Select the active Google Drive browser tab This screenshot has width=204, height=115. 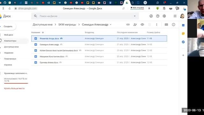pos(127,3)
